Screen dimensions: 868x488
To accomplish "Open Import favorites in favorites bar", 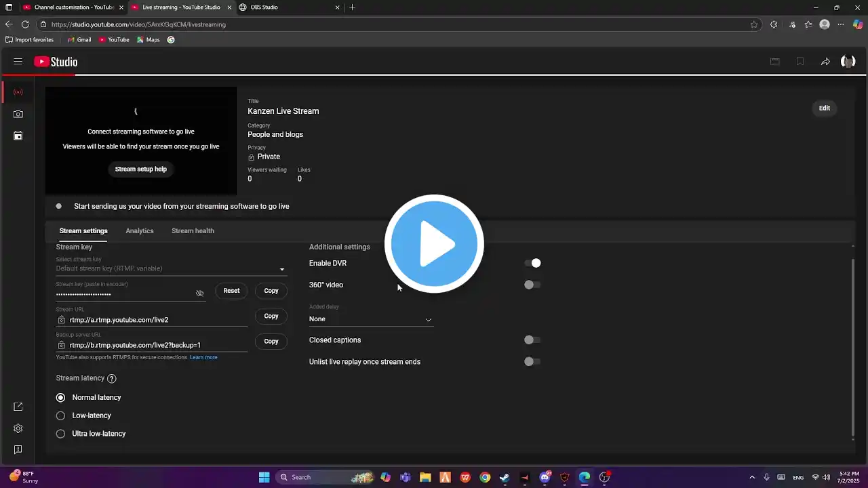I will pyautogui.click(x=30, y=40).
